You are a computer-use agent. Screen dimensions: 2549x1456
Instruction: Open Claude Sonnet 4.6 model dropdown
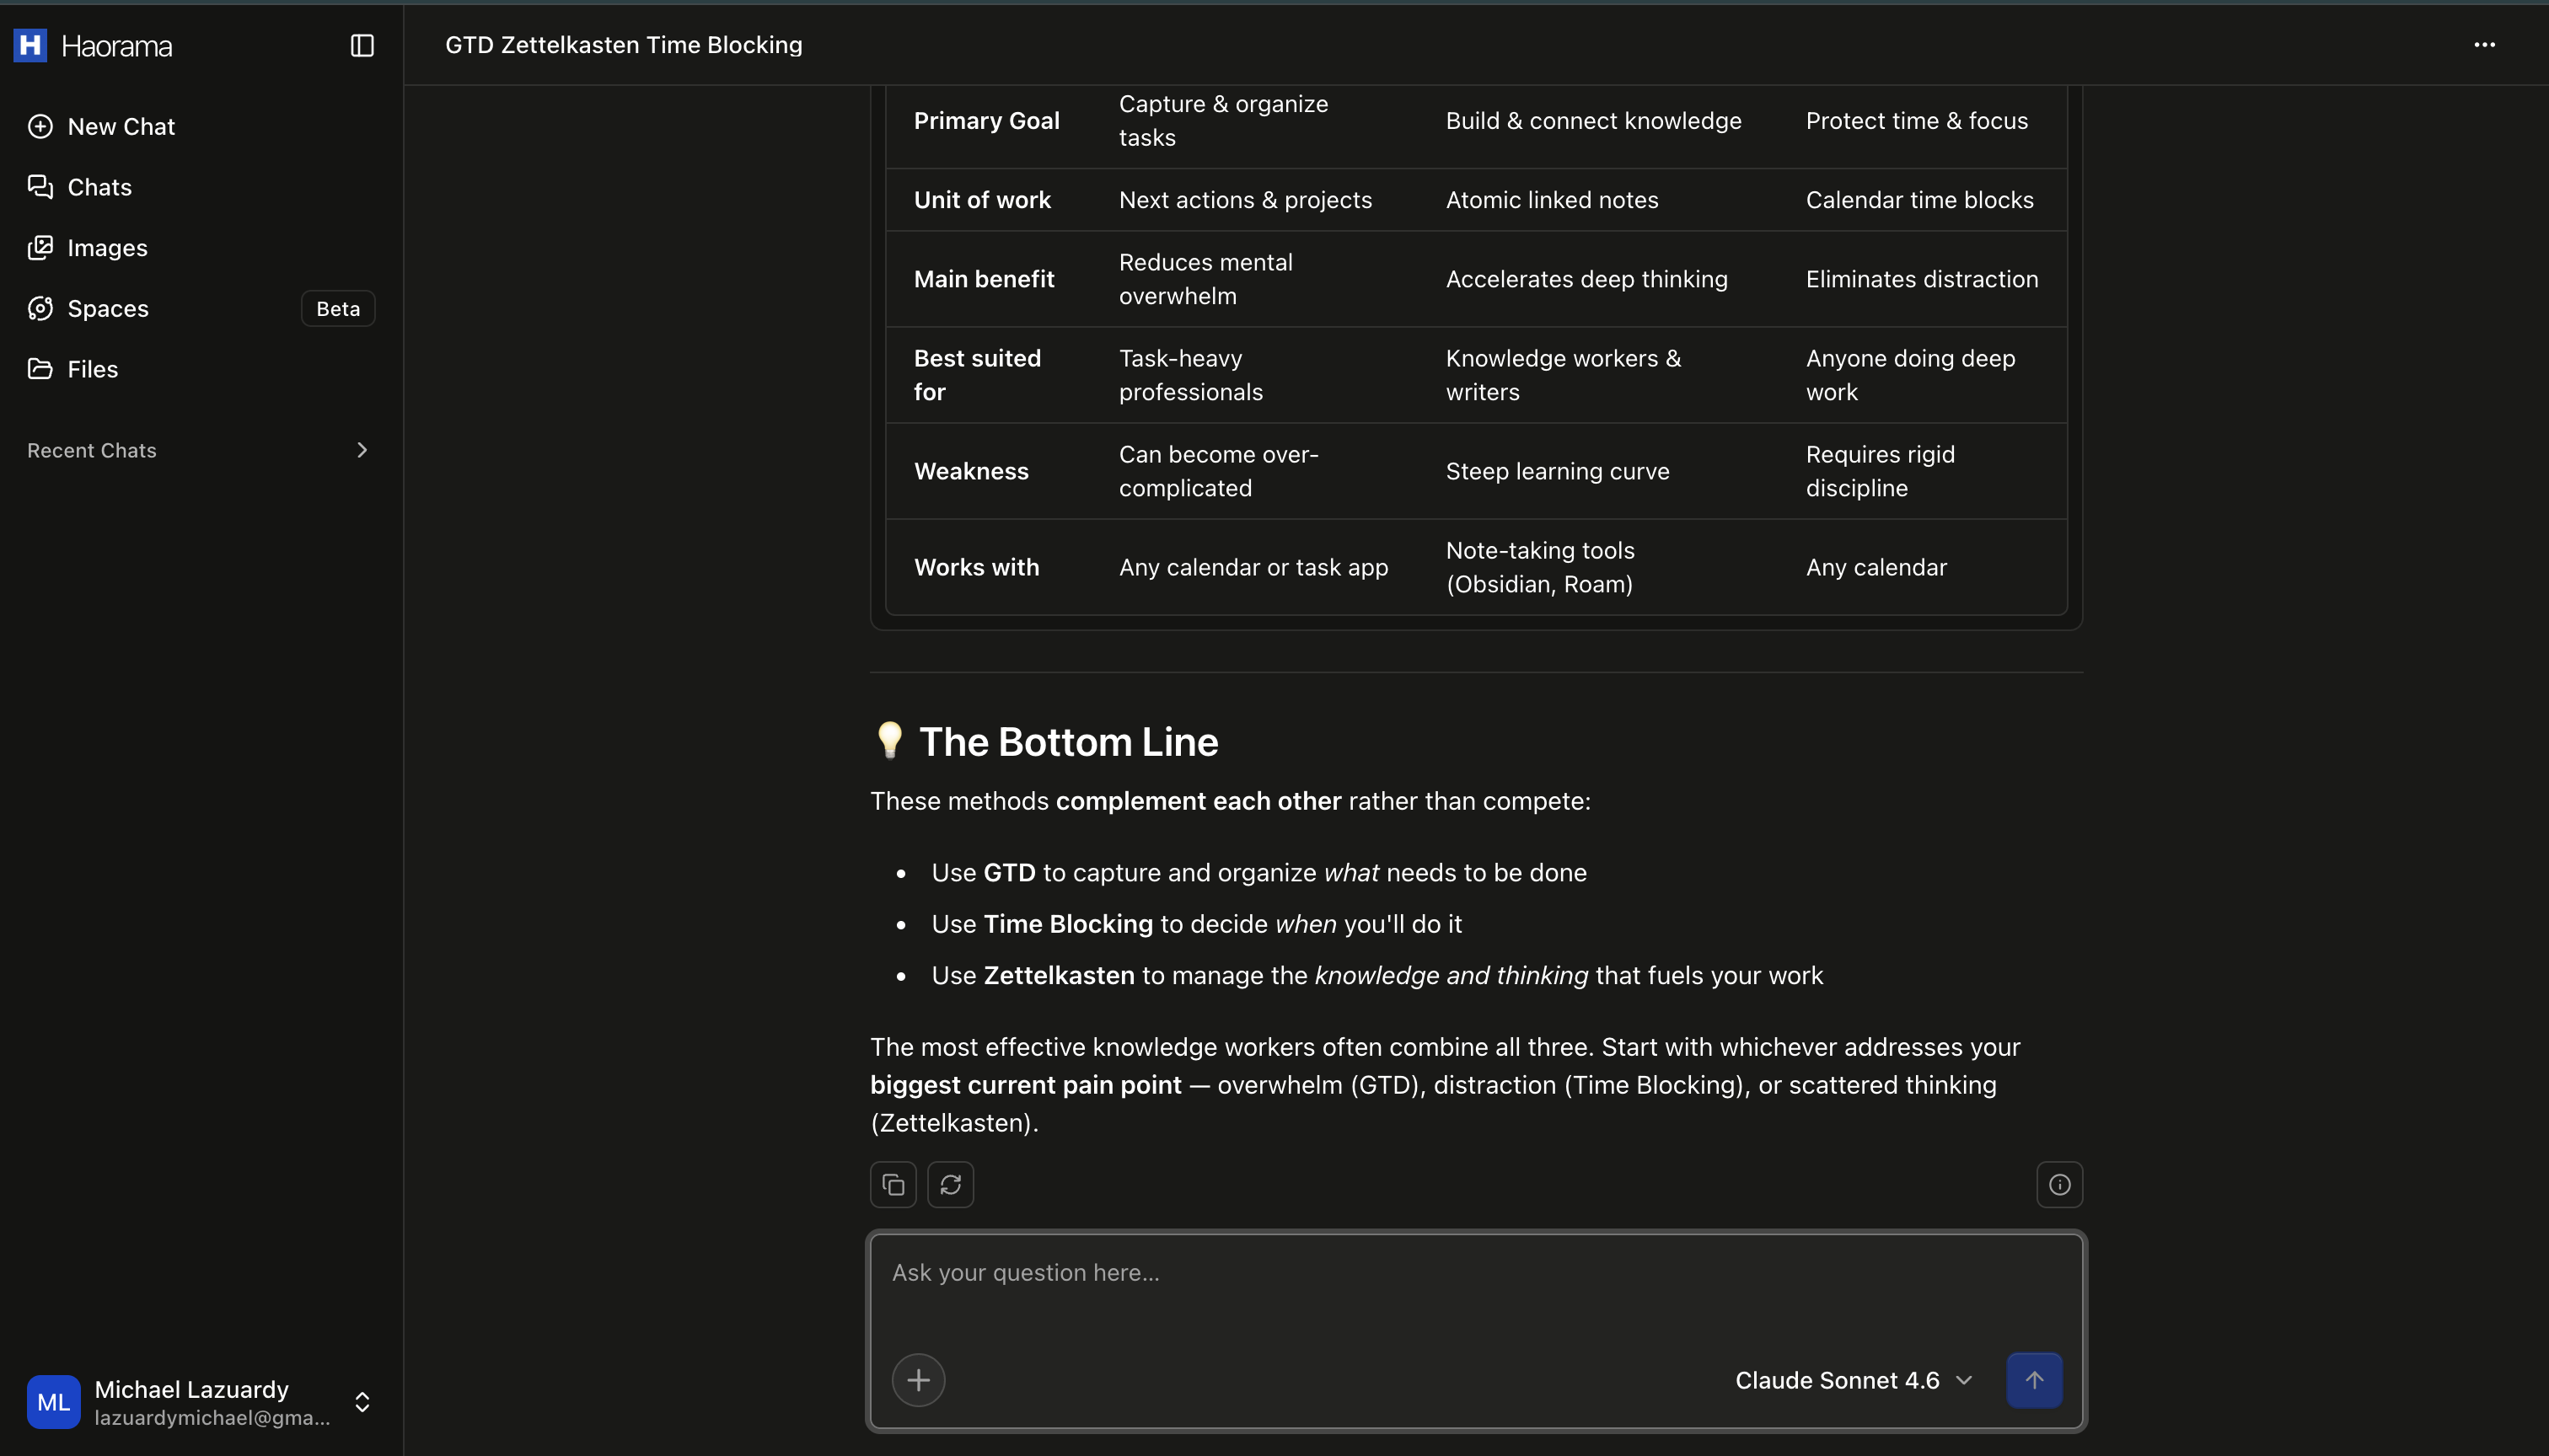pos(1853,1380)
